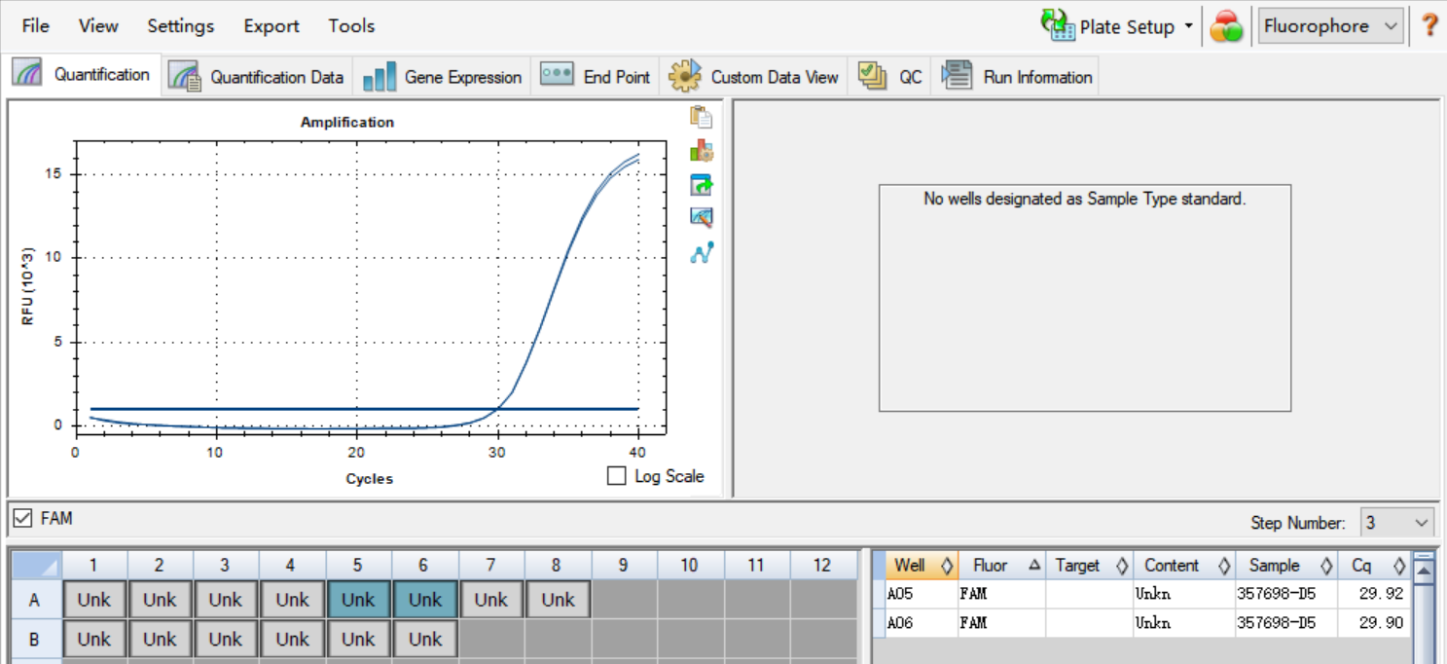1447x664 pixels.
Task: Select well A2 Unk
Action: point(160,600)
